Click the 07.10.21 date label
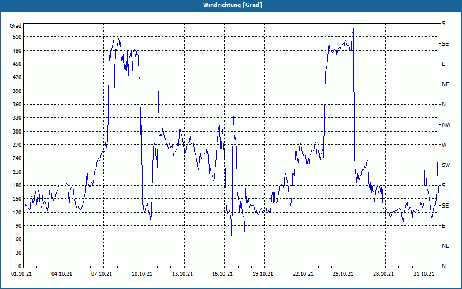462x289 pixels. click(x=102, y=274)
